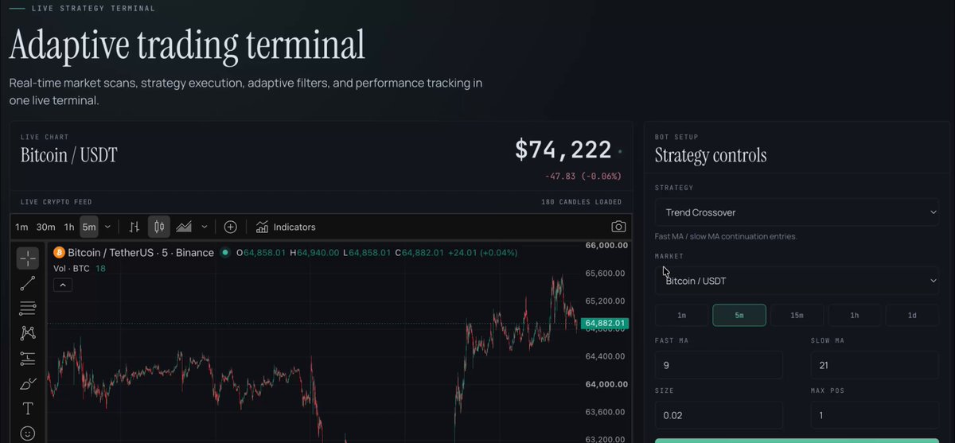Select the brush drawing tool

[28, 384]
